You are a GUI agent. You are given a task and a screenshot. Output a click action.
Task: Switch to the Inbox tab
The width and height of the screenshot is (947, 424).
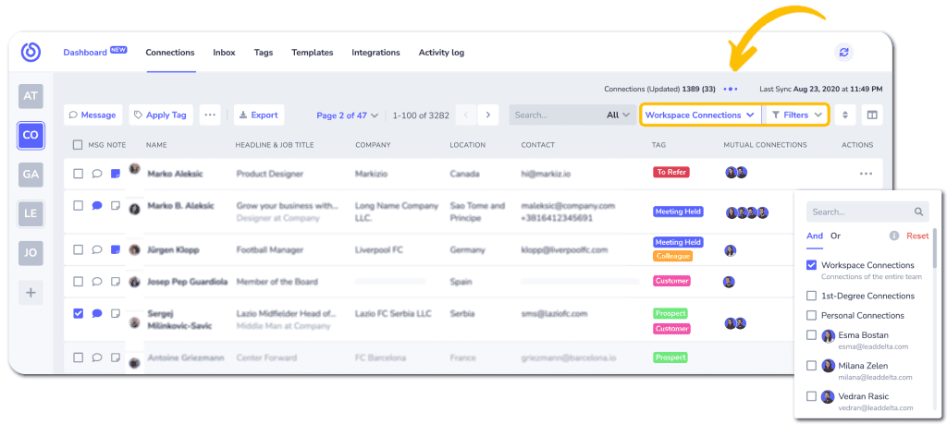(x=224, y=53)
